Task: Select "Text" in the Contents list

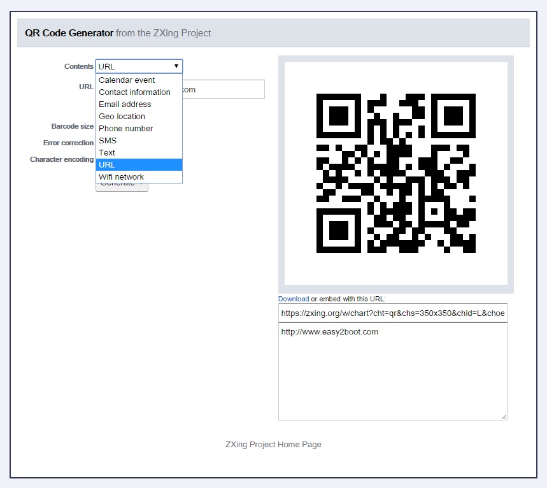Action: [106, 152]
